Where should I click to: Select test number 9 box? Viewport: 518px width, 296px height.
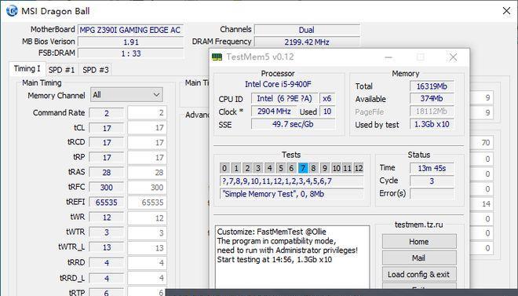[325, 168]
